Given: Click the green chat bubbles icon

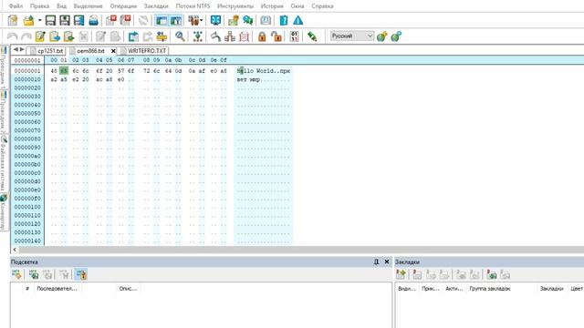Looking at the screenshot, I should coord(247,20).
